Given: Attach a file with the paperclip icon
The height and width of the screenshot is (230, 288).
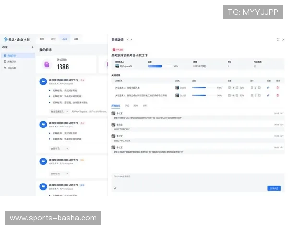Looking at the screenshot, I should pyautogui.click(x=115, y=188).
